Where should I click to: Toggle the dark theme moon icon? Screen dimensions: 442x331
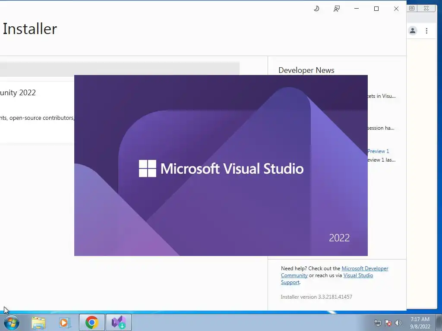(x=316, y=9)
